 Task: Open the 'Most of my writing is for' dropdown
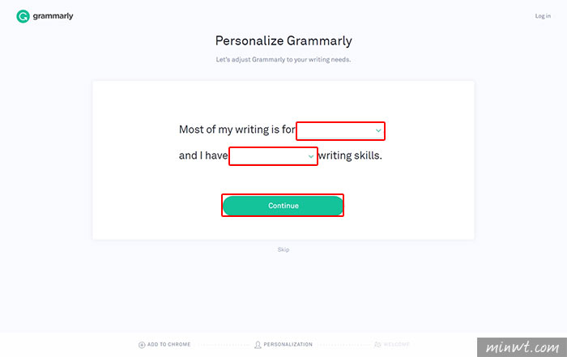coord(340,131)
